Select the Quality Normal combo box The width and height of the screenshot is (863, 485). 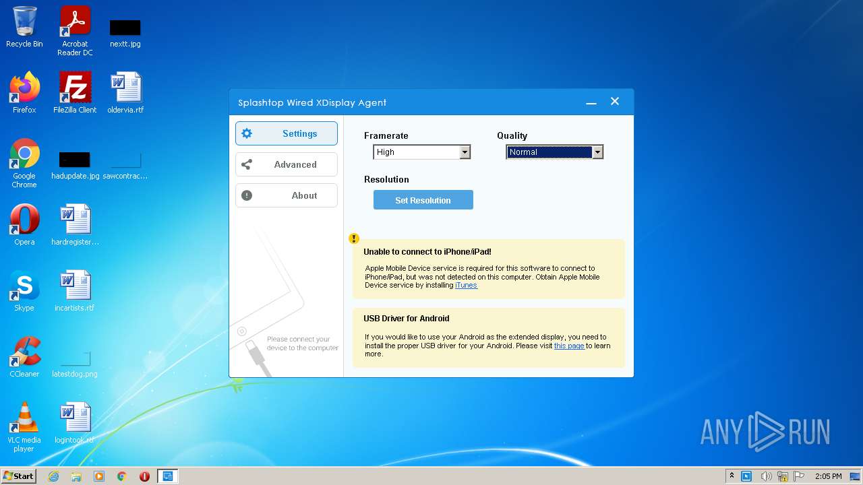554,152
